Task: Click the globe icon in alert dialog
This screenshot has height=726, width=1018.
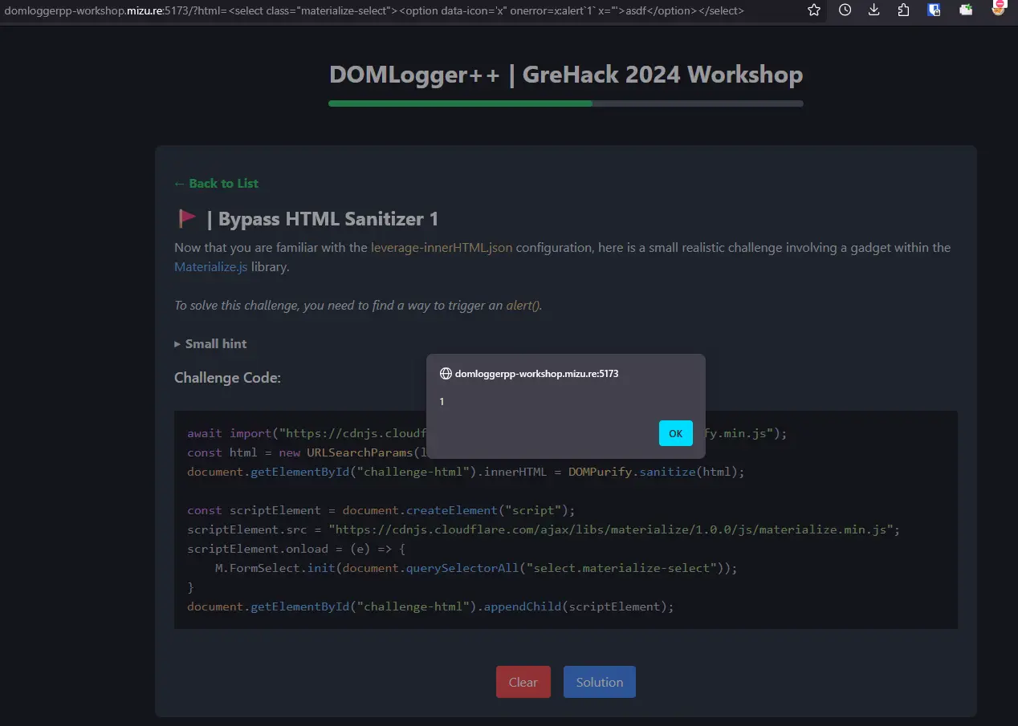Action: (x=446, y=374)
